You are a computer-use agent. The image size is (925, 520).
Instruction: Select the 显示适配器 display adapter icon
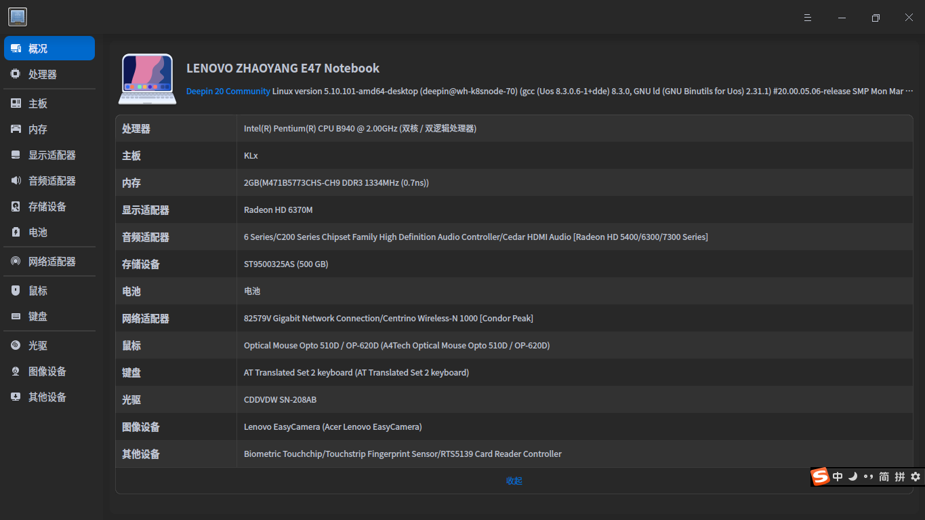(16, 155)
